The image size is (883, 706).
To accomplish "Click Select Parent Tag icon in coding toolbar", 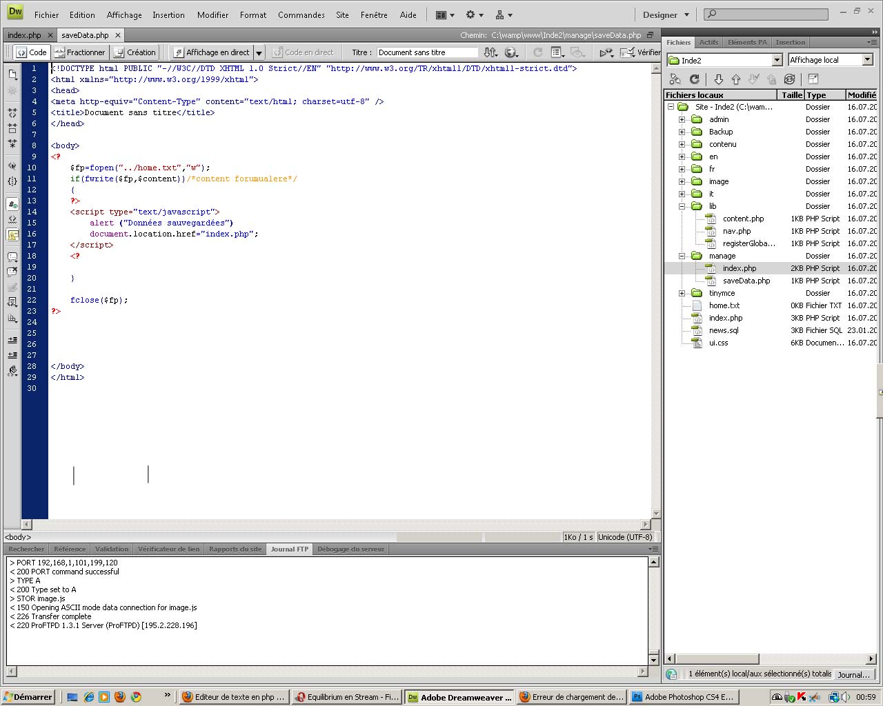I will (12, 165).
